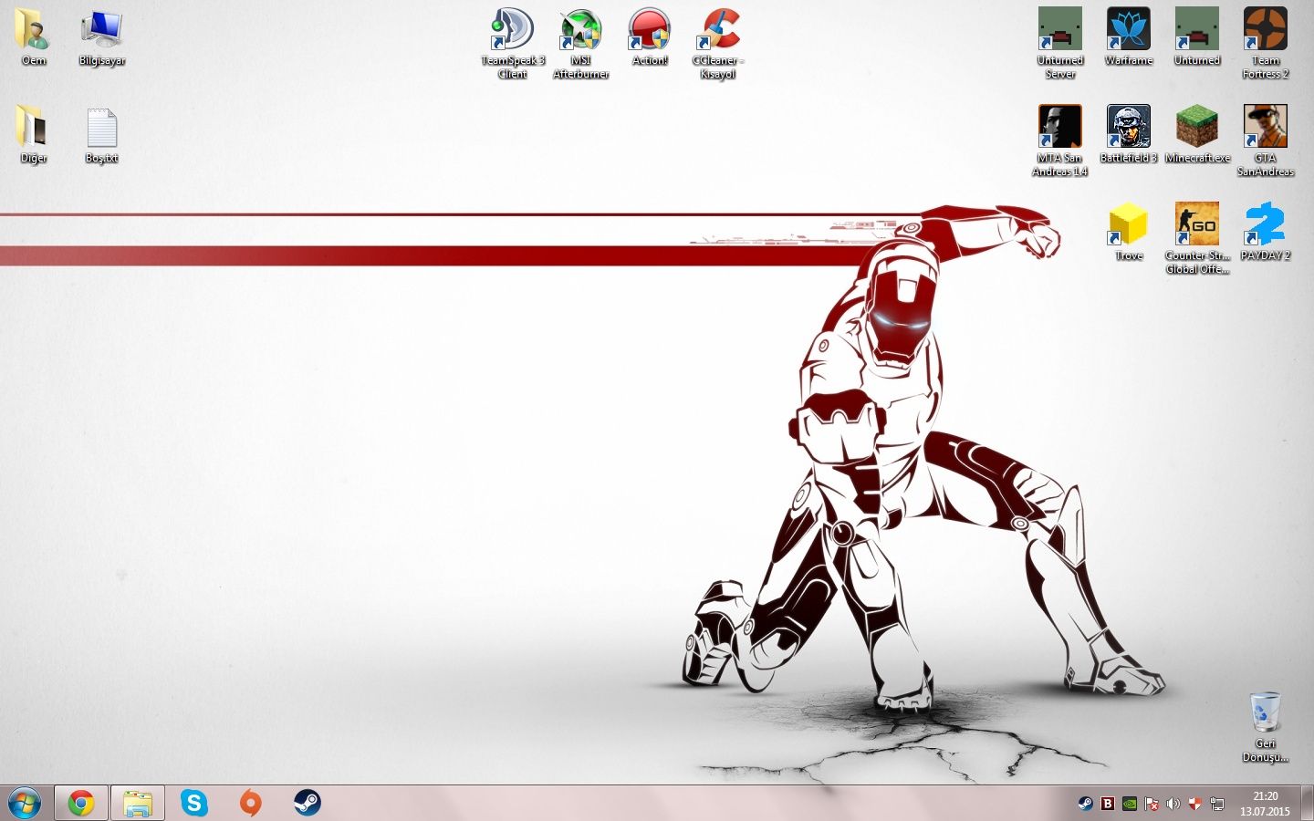Image resolution: width=1314 pixels, height=821 pixels.
Task: Open the Oem user folder icon
Action: (x=34, y=36)
